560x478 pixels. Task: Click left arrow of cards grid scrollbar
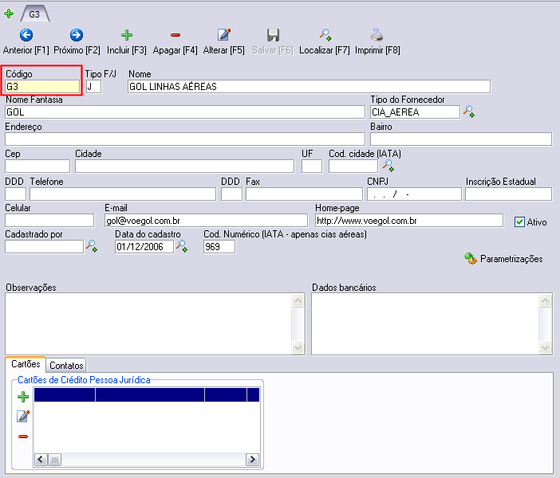coord(41,460)
